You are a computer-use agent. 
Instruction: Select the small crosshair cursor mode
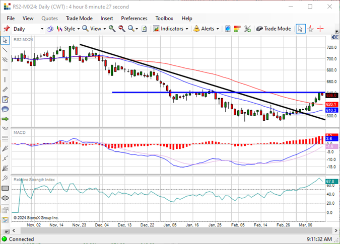(310, 29)
